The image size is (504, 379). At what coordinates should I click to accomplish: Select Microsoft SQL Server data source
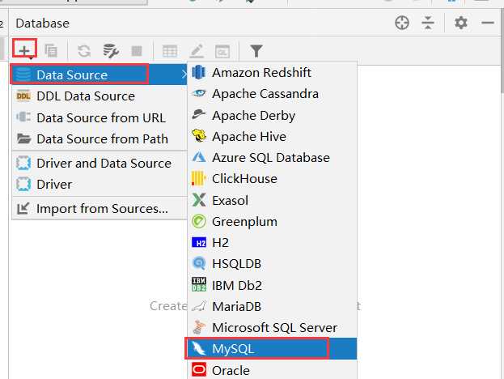click(x=273, y=328)
